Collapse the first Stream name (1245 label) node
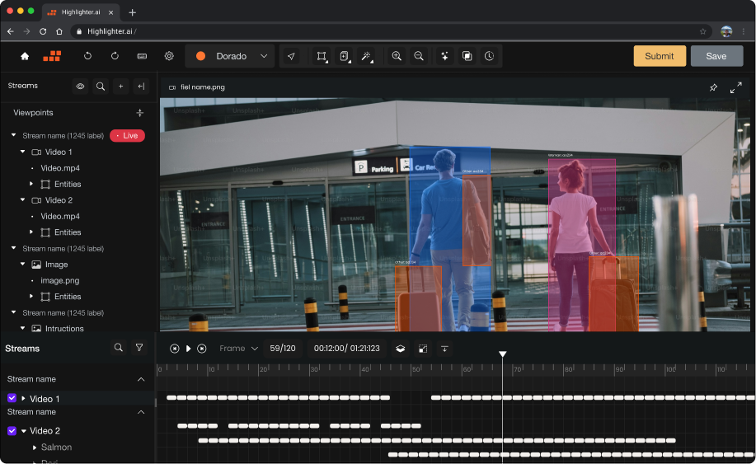This screenshot has height=464, width=756. click(13, 135)
